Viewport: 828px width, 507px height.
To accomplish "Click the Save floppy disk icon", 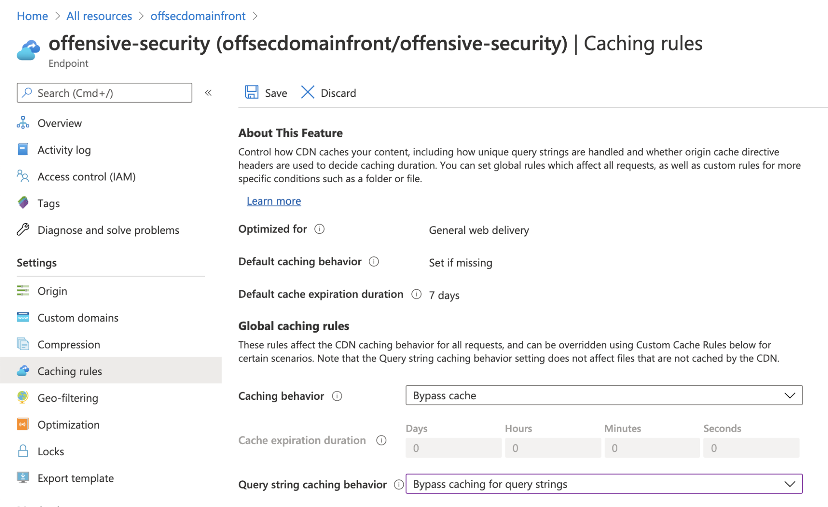I will [252, 93].
